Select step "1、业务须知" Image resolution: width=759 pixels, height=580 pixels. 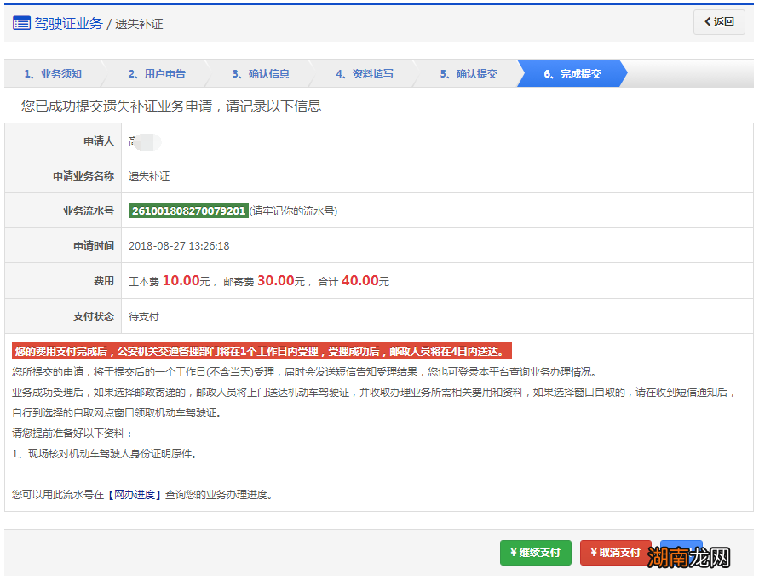[54, 73]
